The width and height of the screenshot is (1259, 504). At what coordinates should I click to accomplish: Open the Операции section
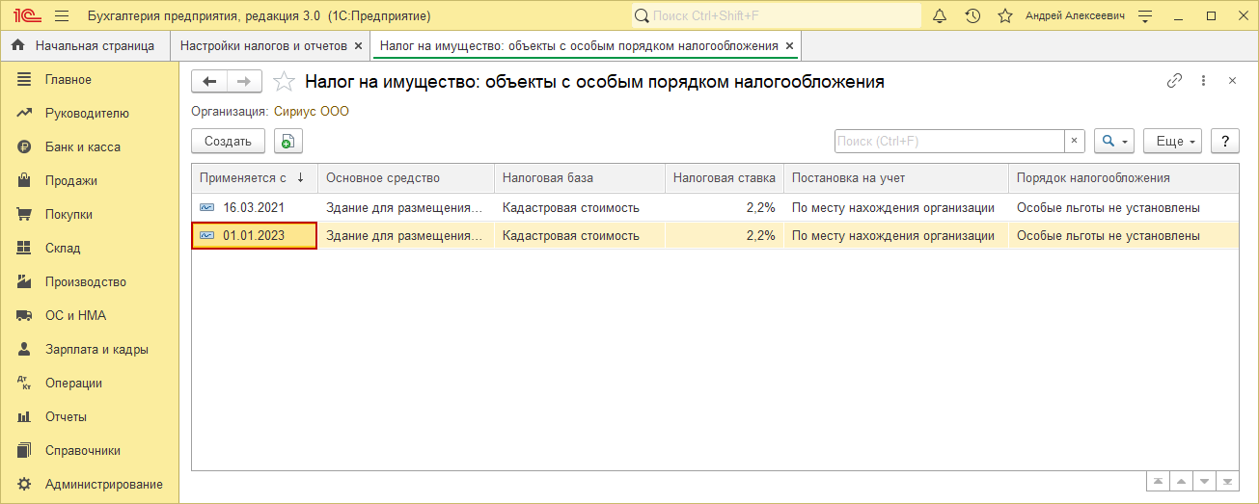click(73, 383)
